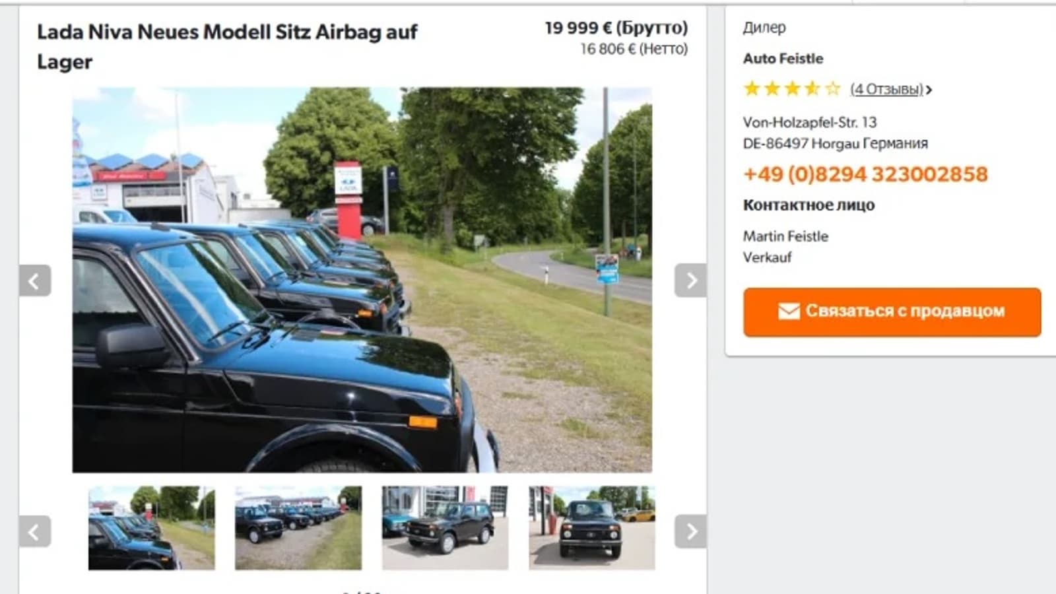Select first thumbnail of Nivas row

[x=152, y=528]
